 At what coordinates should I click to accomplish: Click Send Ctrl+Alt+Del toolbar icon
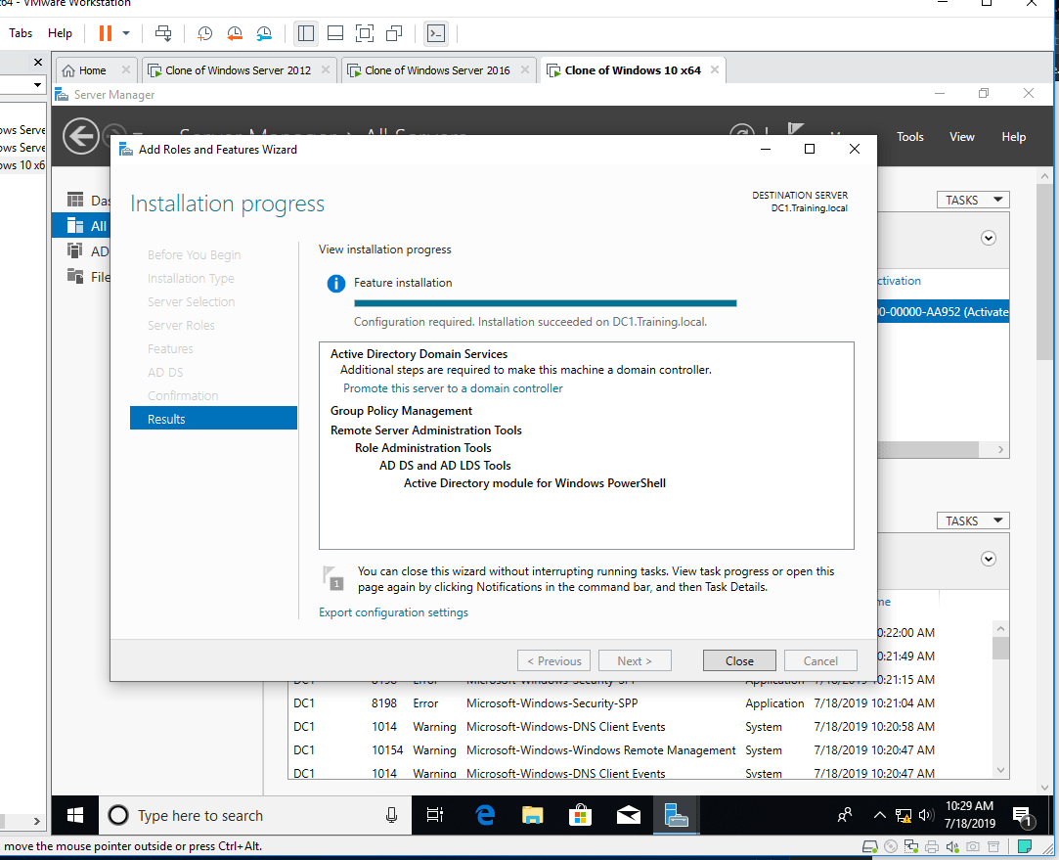163,33
